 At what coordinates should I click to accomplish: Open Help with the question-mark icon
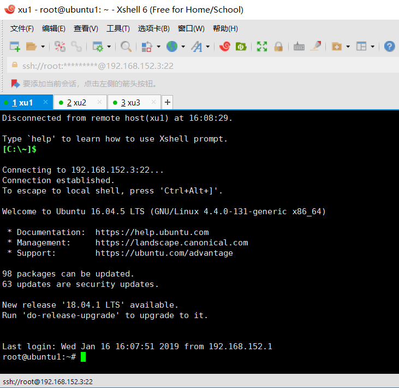[389, 46]
